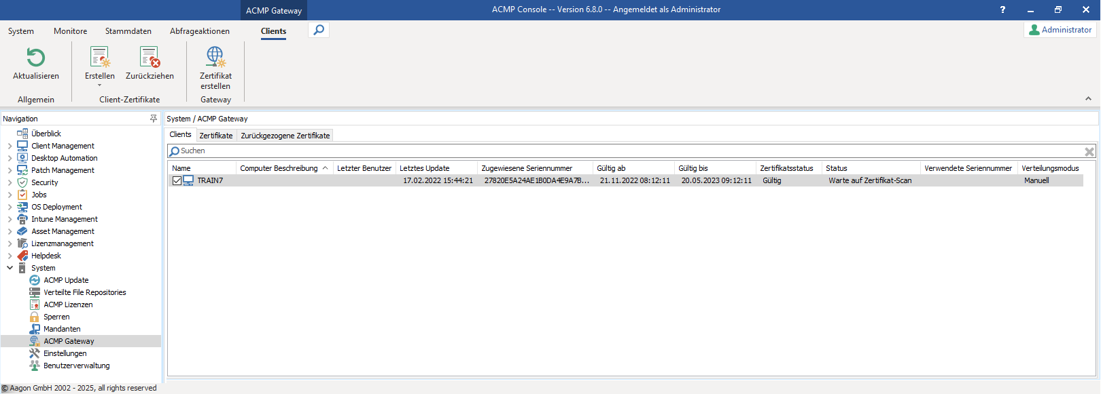Click the Aktualisieren refresh icon
Viewport: 1101px width, 394px height.
click(36, 58)
